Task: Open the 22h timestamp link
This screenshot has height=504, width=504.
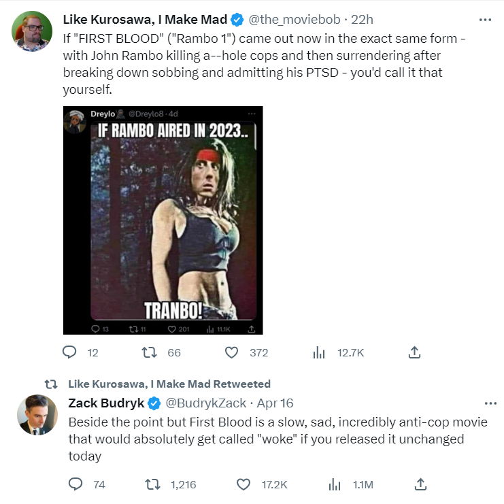Action: tap(361, 20)
